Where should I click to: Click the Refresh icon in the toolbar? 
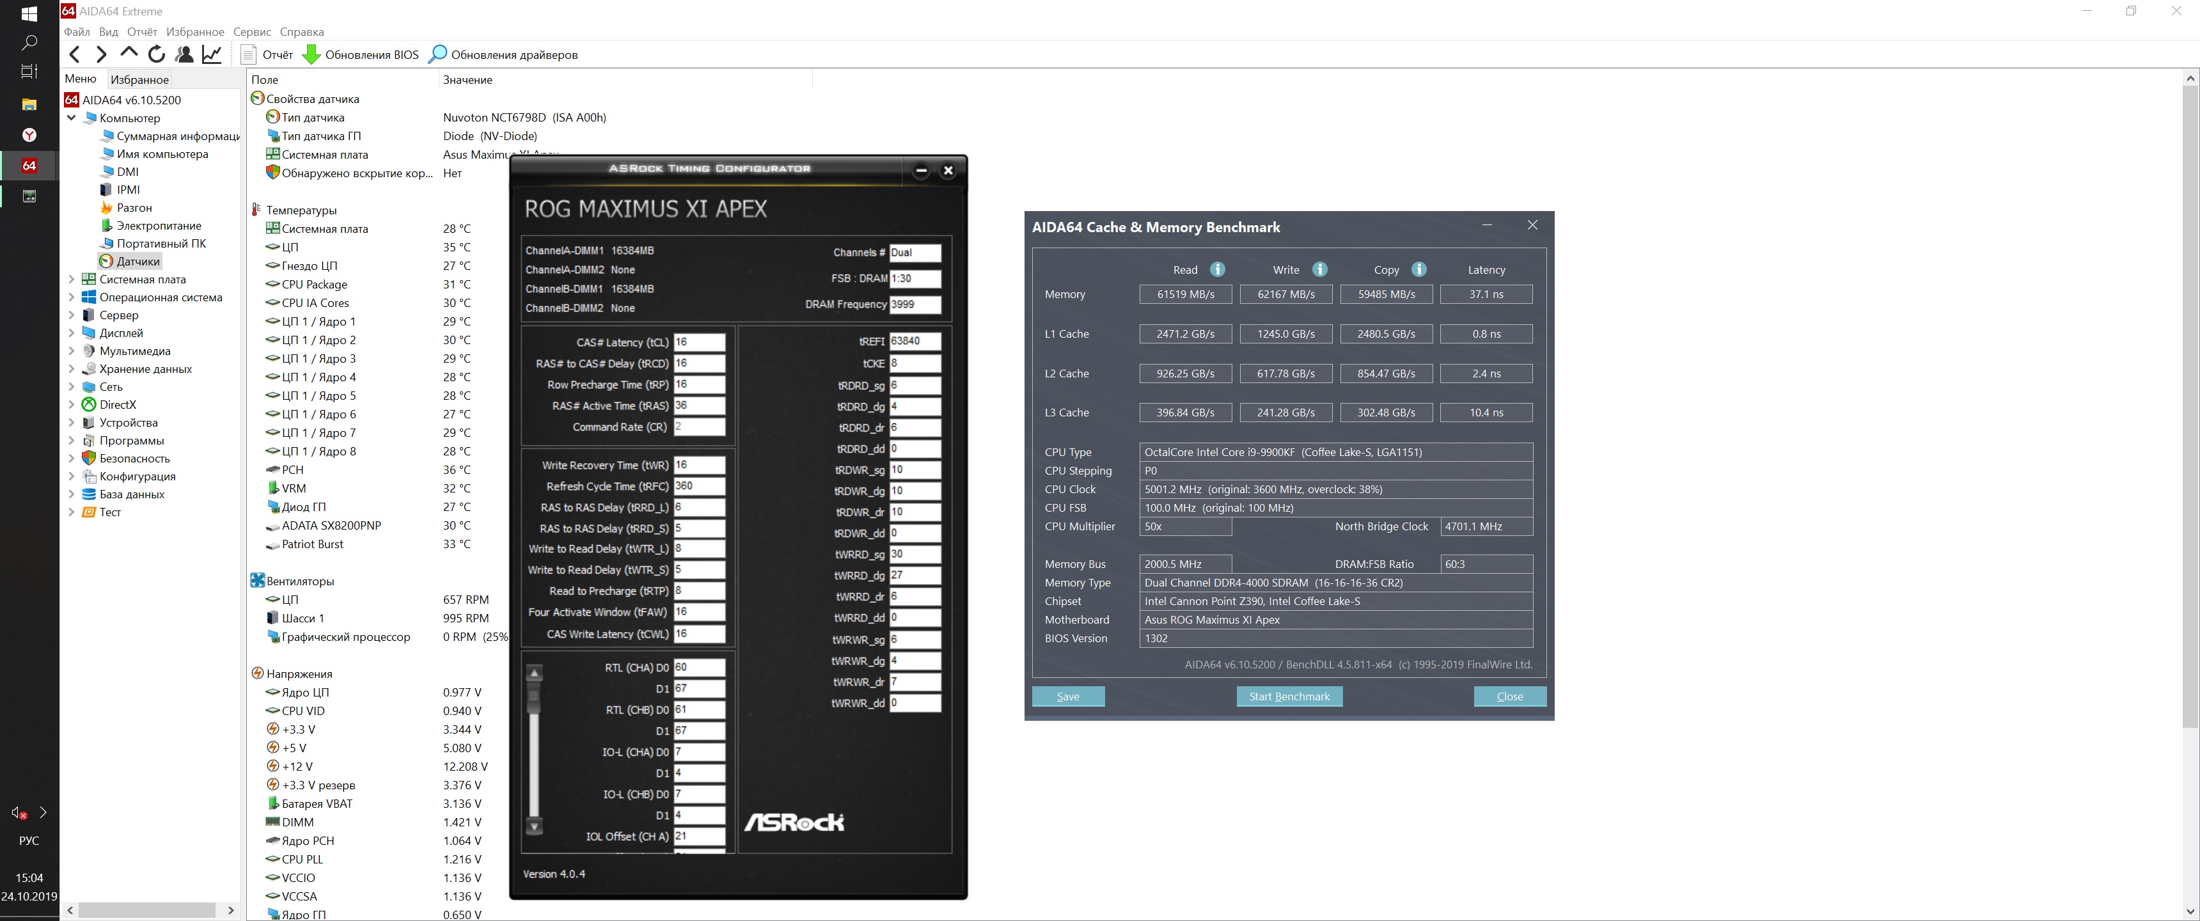156,54
